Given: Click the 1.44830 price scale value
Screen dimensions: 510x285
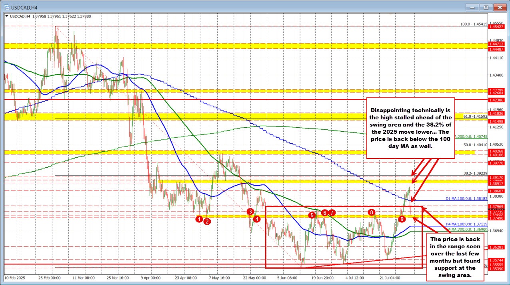Looking at the screenshot, I should 497,40.
